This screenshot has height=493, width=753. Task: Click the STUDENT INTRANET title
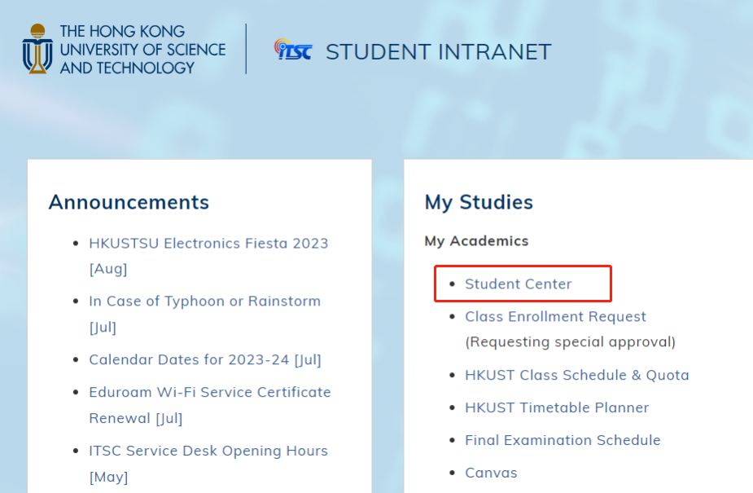point(438,52)
